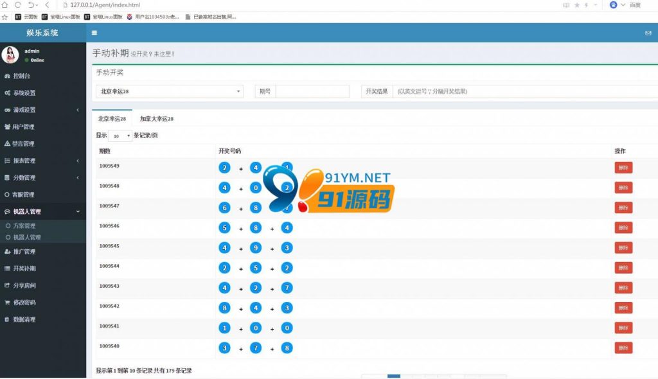
Task: Toggle the hamburger sidebar menu icon
Action: click(94, 33)
